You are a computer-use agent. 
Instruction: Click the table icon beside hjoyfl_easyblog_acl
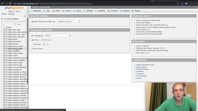(7, 70)
